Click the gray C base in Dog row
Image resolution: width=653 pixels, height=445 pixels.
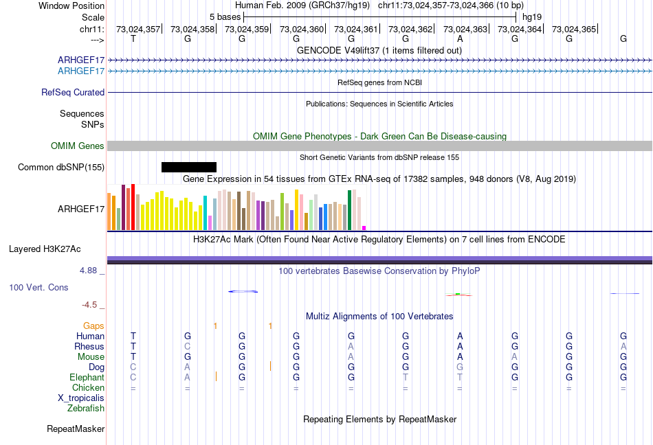click(133, 367)
